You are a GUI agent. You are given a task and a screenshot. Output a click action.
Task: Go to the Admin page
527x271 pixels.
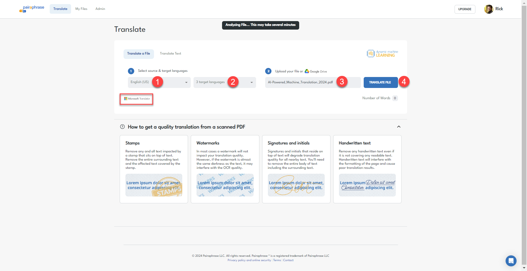pos(100,9)
